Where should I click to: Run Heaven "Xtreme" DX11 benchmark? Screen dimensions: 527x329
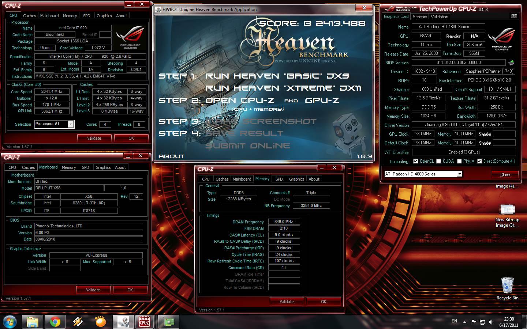pyautogui.click(x=283, y=88)
